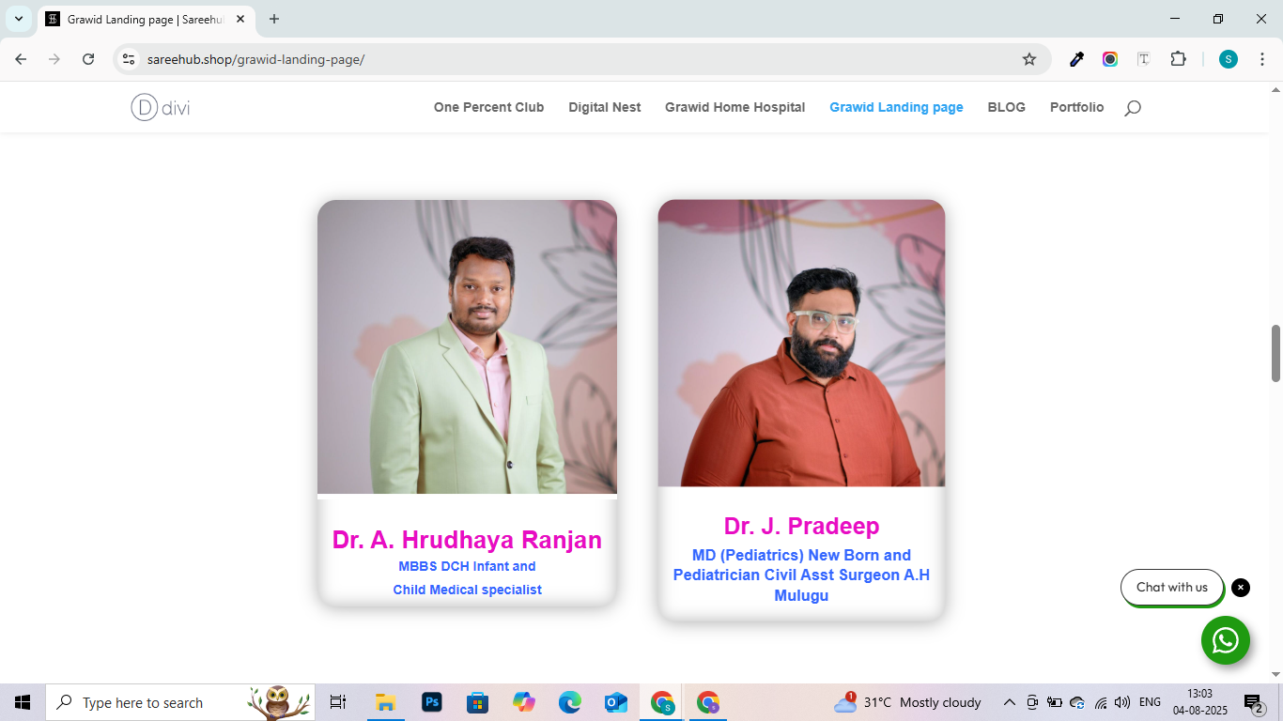Reload the page using refresh icon
The height and width of the screenshot is (721, 1283).
pos(88,59)
